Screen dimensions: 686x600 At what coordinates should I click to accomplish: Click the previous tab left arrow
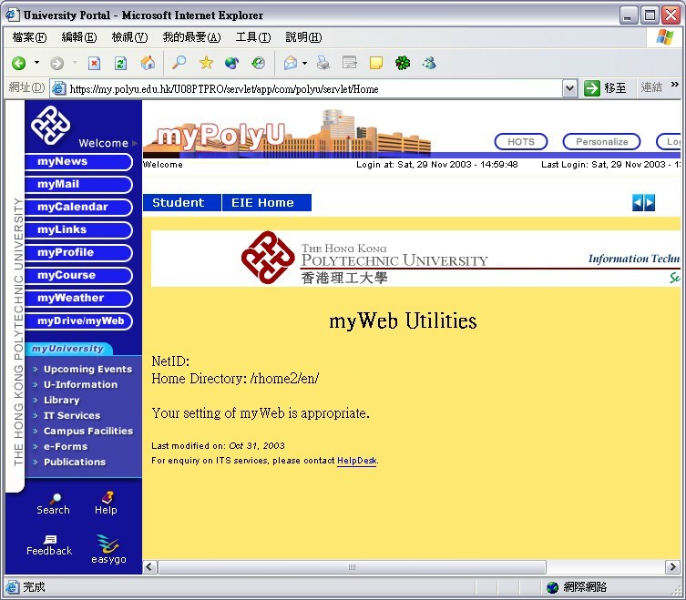tap(638, 202)
